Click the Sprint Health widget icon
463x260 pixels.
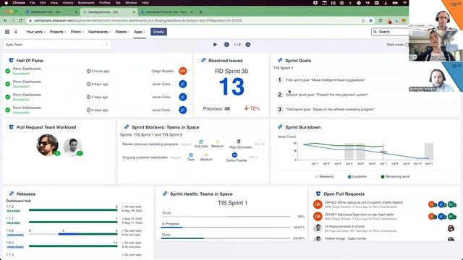(x=165, y=194)
